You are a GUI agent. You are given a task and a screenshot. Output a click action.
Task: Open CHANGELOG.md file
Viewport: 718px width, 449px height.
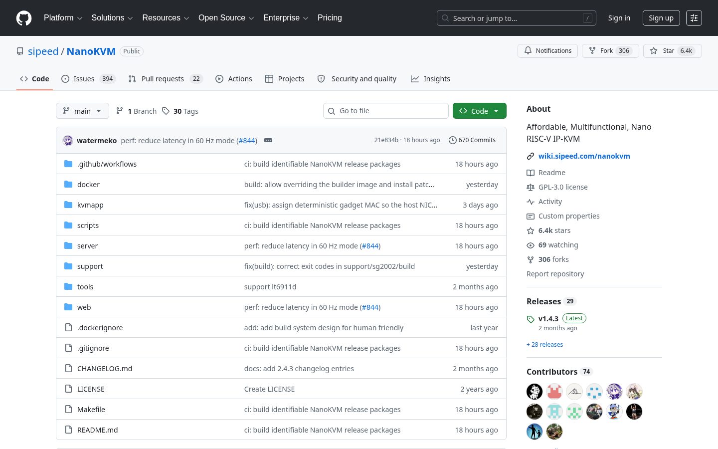coord(105,368)
